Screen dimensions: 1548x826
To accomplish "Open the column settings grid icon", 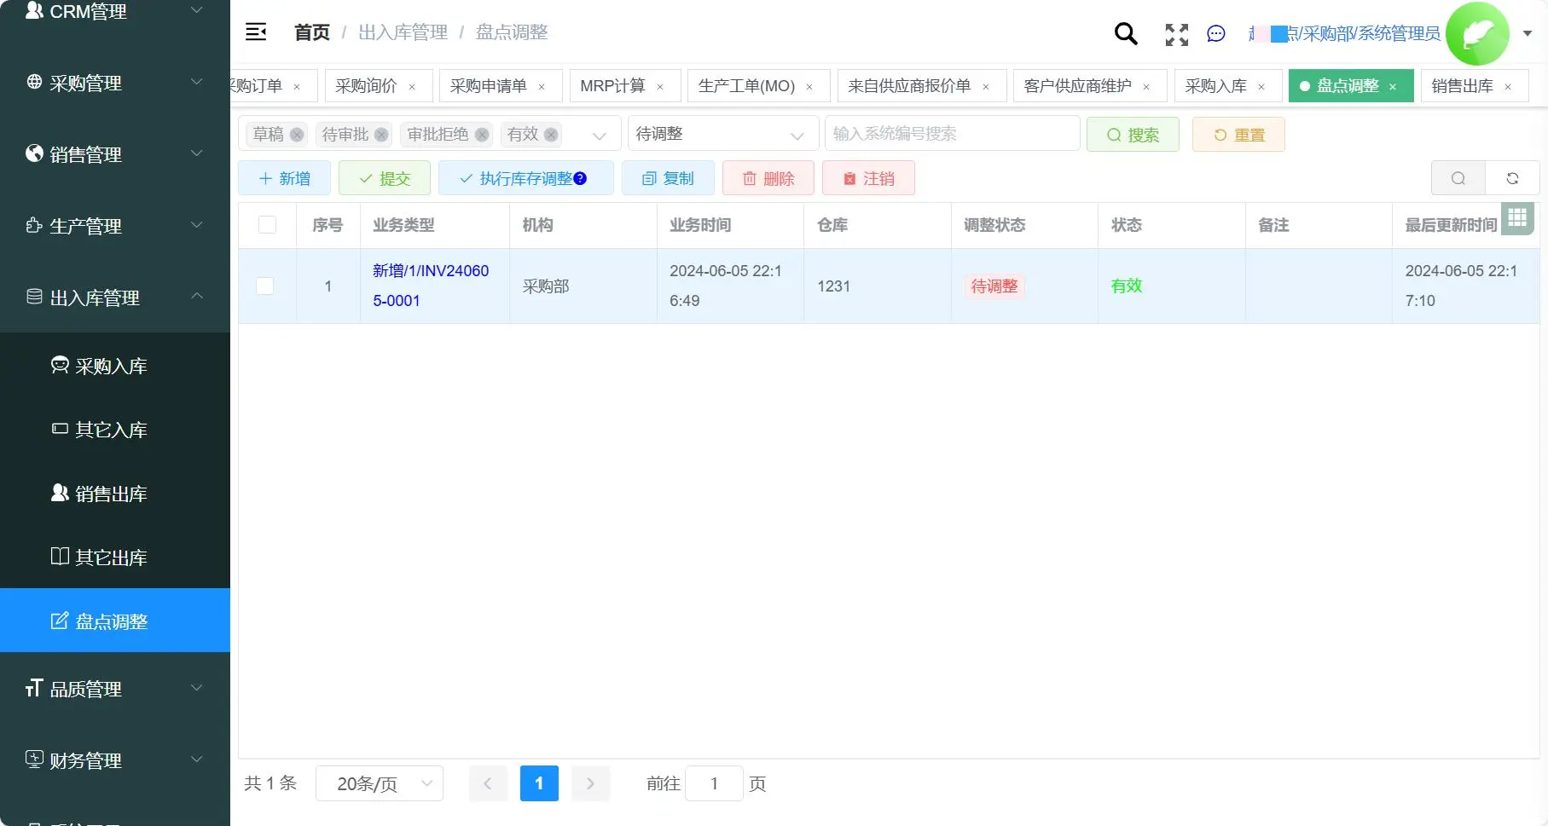I will (x=1517, y=218).
